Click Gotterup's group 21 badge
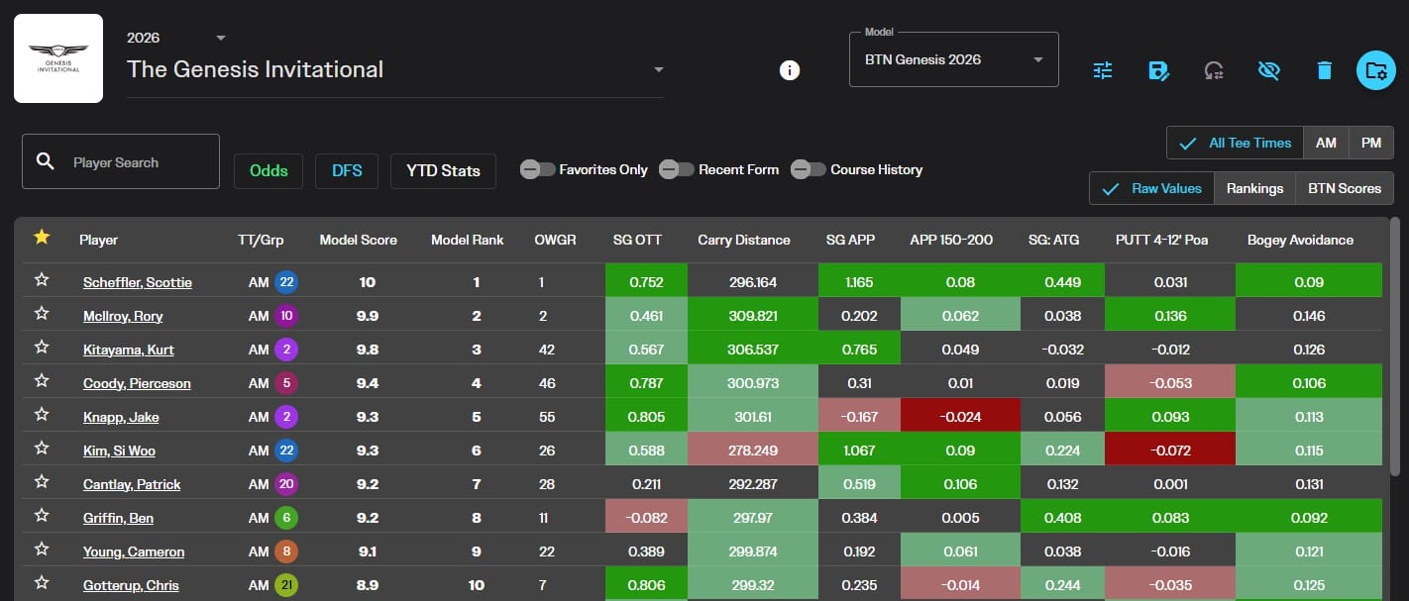The image size is (1409, 601). (x=286, y=585)
